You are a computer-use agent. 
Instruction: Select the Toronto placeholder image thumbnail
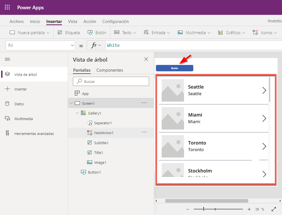[173, 146]
